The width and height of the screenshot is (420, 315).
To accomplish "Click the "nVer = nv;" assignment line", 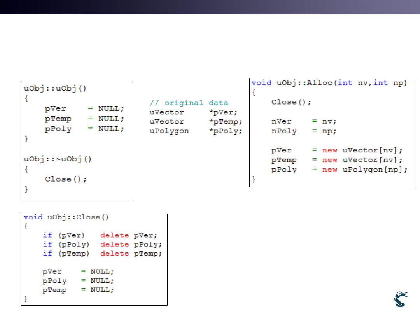I will click(x=299, y=121).
